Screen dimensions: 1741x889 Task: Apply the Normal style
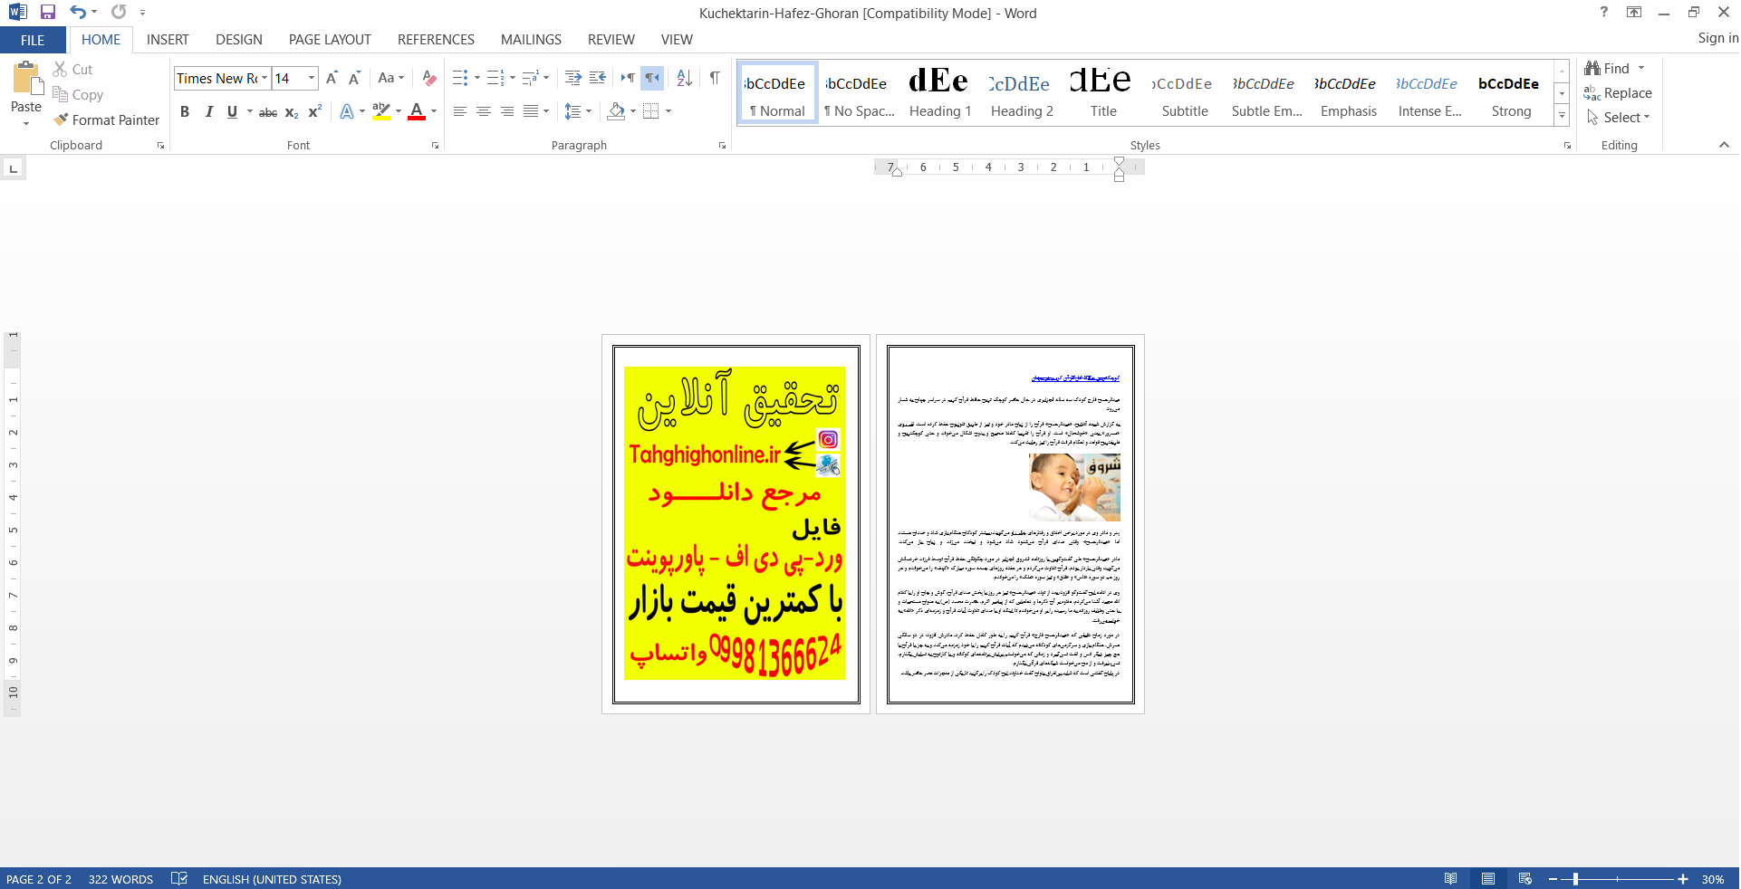pyautogui.click(x=777, y=93)
